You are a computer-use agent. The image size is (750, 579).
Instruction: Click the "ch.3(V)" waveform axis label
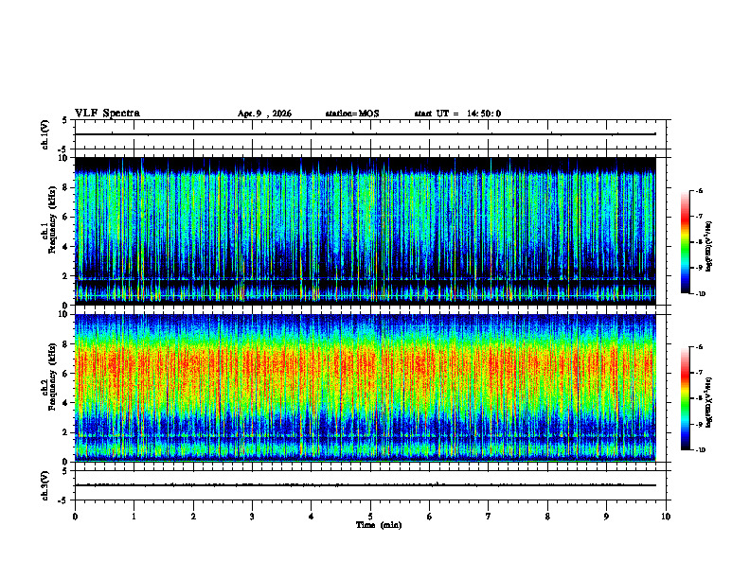(45, 485)
